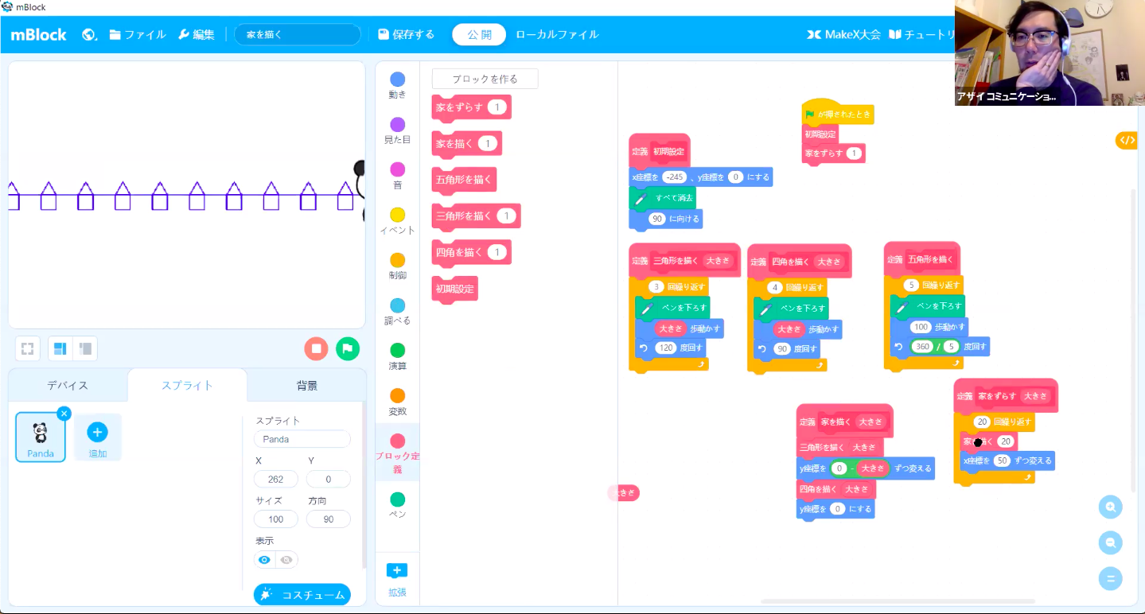Open the 編集 menu
Viewport: 1145px width, 614px height.
(x=196, y=35)
